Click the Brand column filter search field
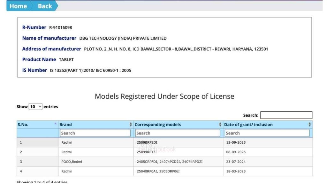This screenshot has height=184, width=327. pos(95,133)
